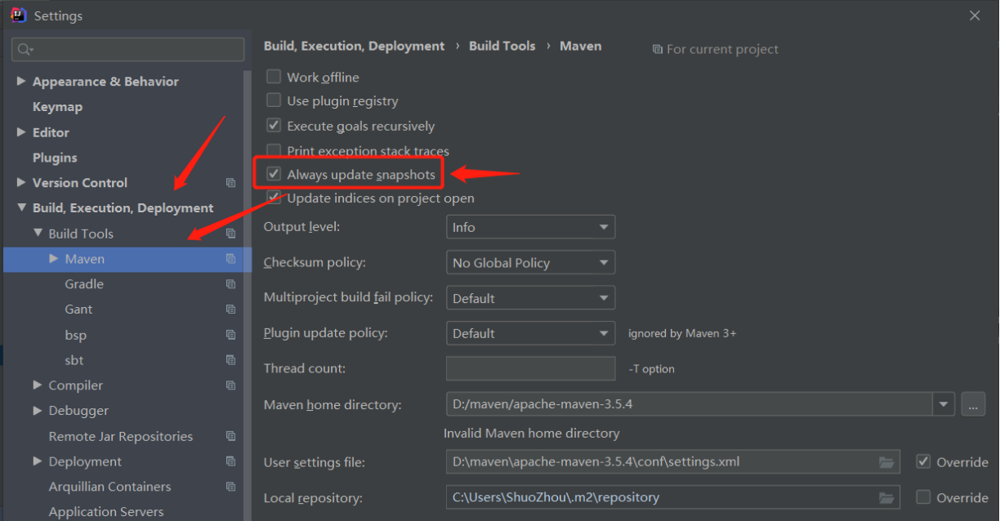Open the Output level dropdown

tap(530, 227)
